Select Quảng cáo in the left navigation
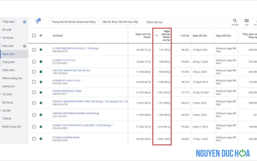 click(10, 86)
